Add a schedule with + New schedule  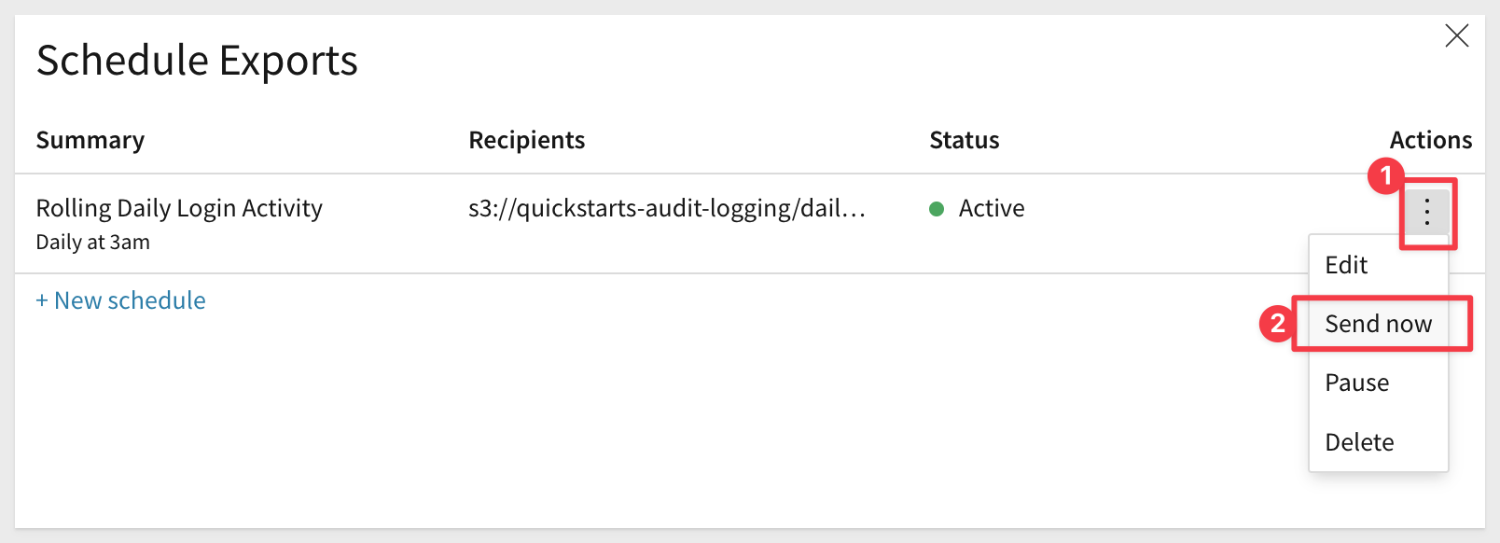[120, 300]
